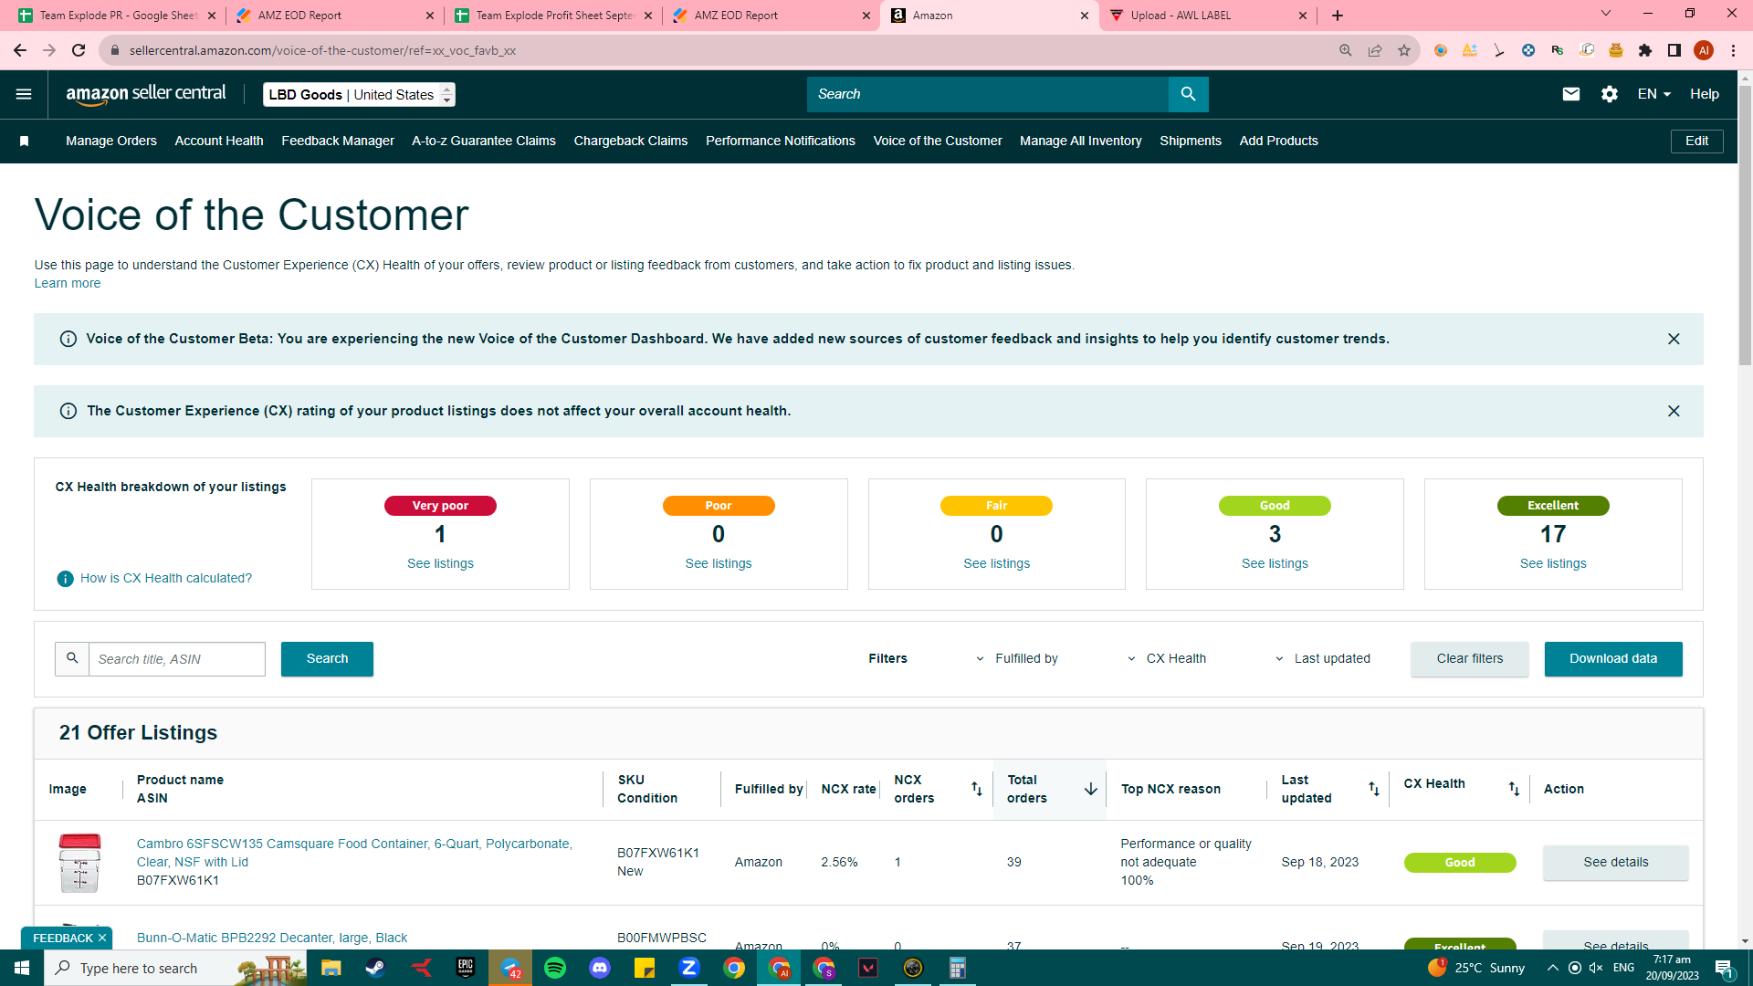The height and width of the screenshot is (986, 1753).
Task: Click the Clear filters button
Action: tap(1470, 659)
